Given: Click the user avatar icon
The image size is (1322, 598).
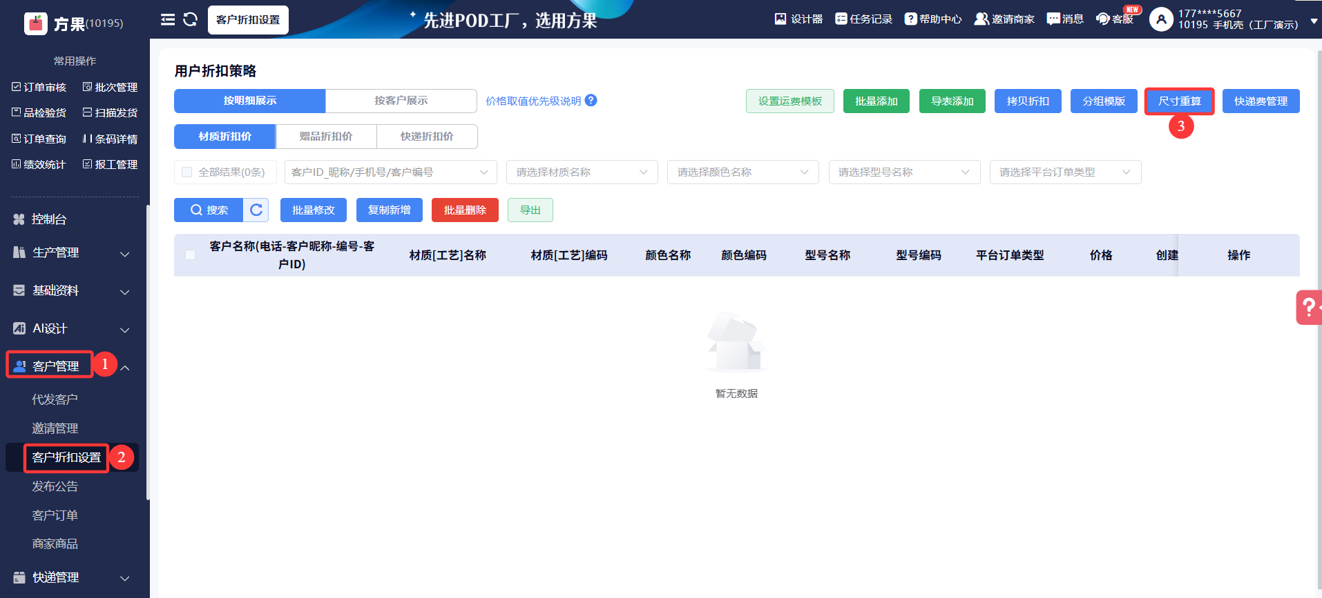Looking at the screenshot, I should coord(1161,19).
